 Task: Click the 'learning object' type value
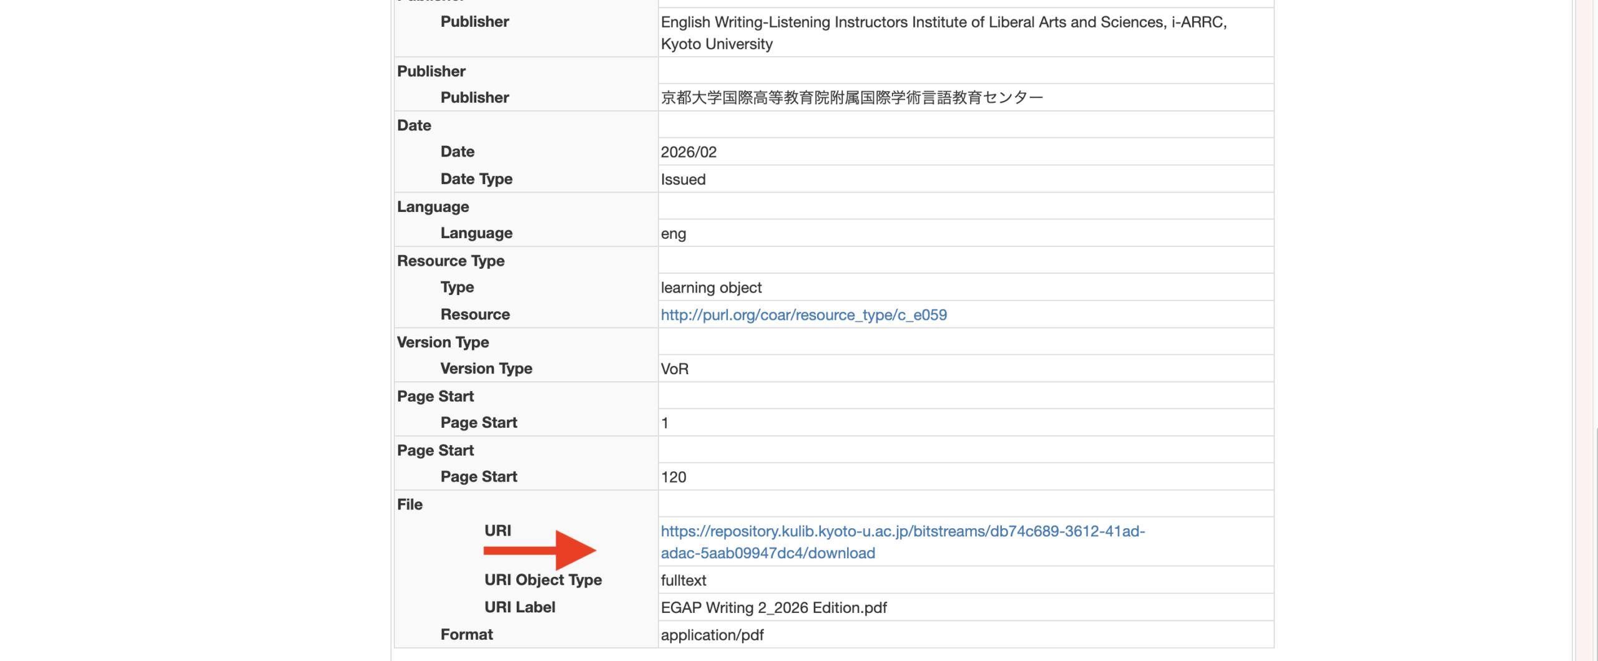coord(711,287)
